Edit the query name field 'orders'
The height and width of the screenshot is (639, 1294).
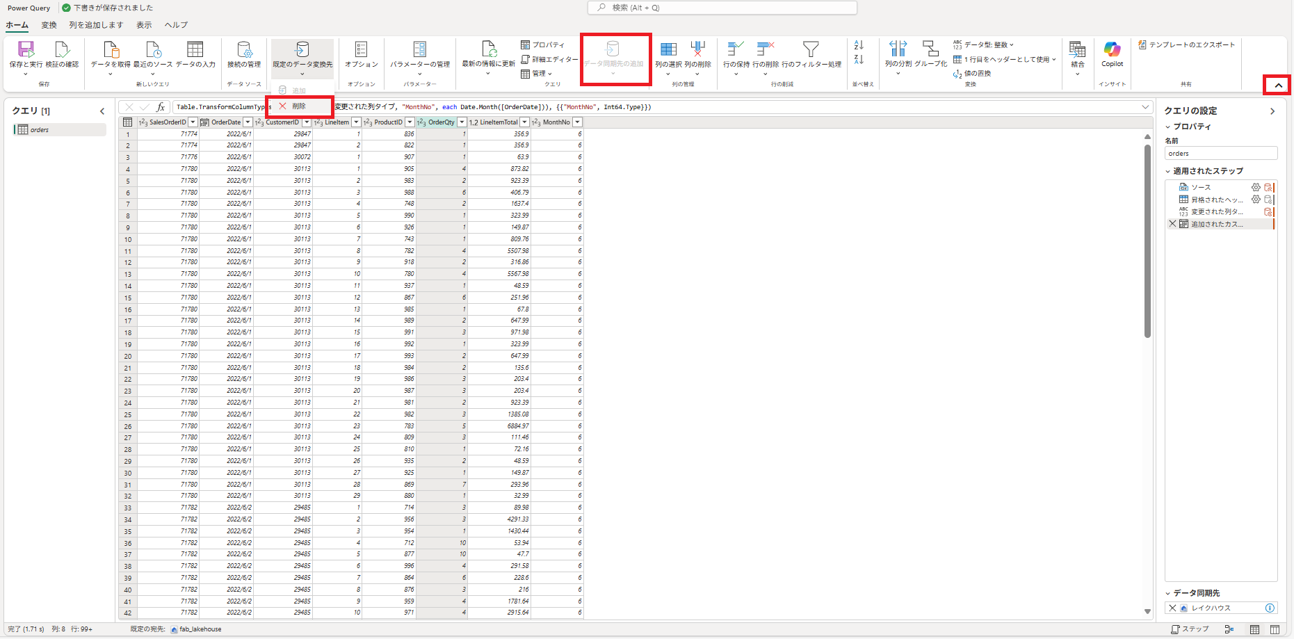pyautogui.click(x=1221, y=154)
